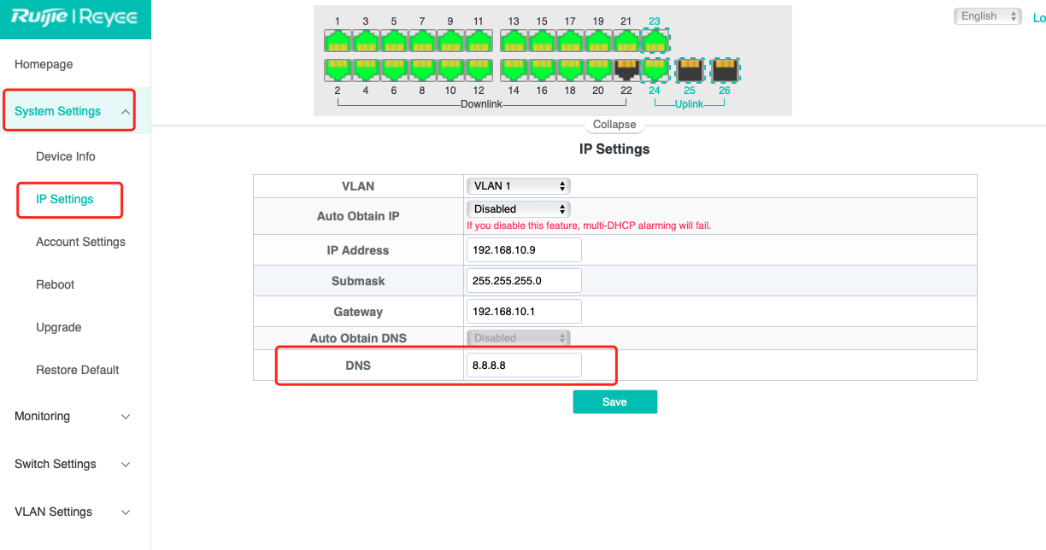Go to Account Settings page

tap(80, 243)
